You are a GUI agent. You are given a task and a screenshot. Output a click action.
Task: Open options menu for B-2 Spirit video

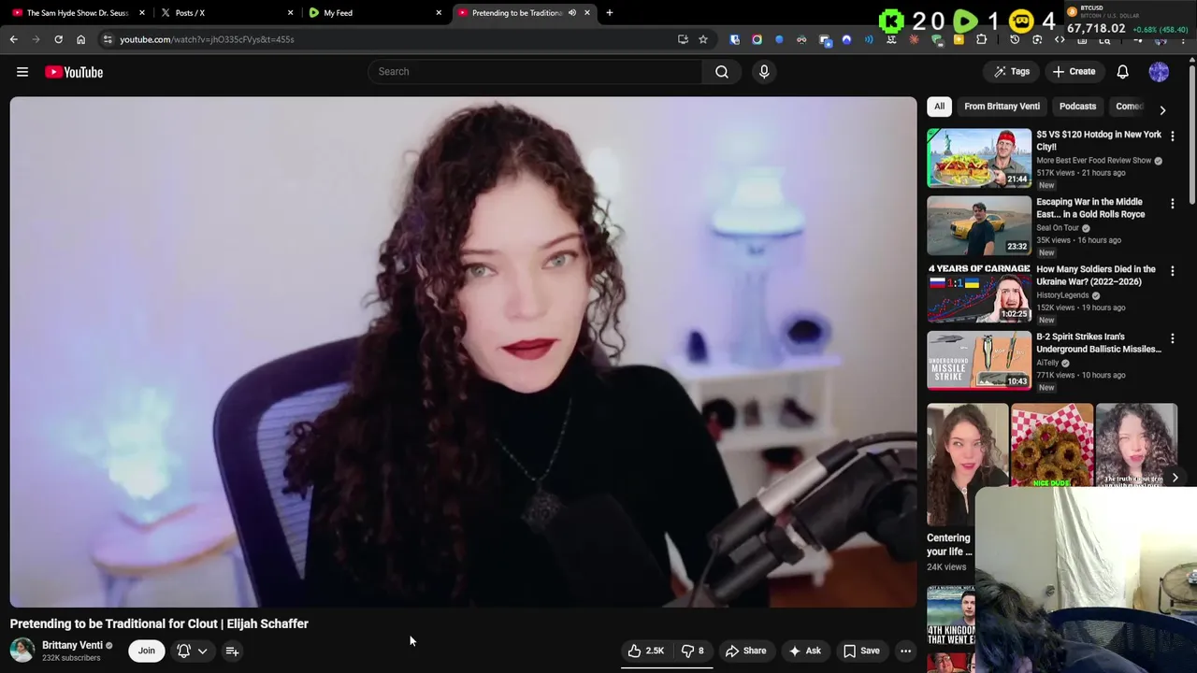pos(1173,337)
